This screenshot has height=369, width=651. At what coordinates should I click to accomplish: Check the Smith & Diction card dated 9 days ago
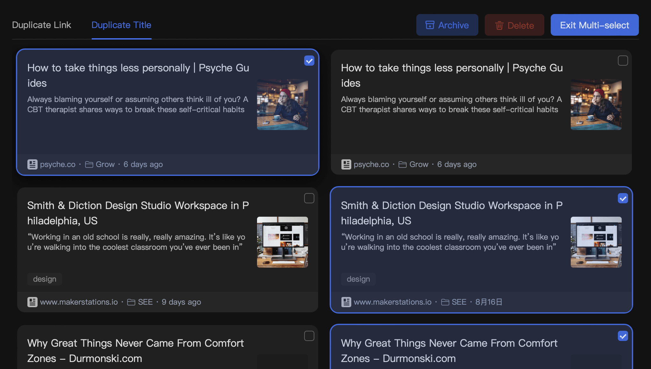point(309,198)
